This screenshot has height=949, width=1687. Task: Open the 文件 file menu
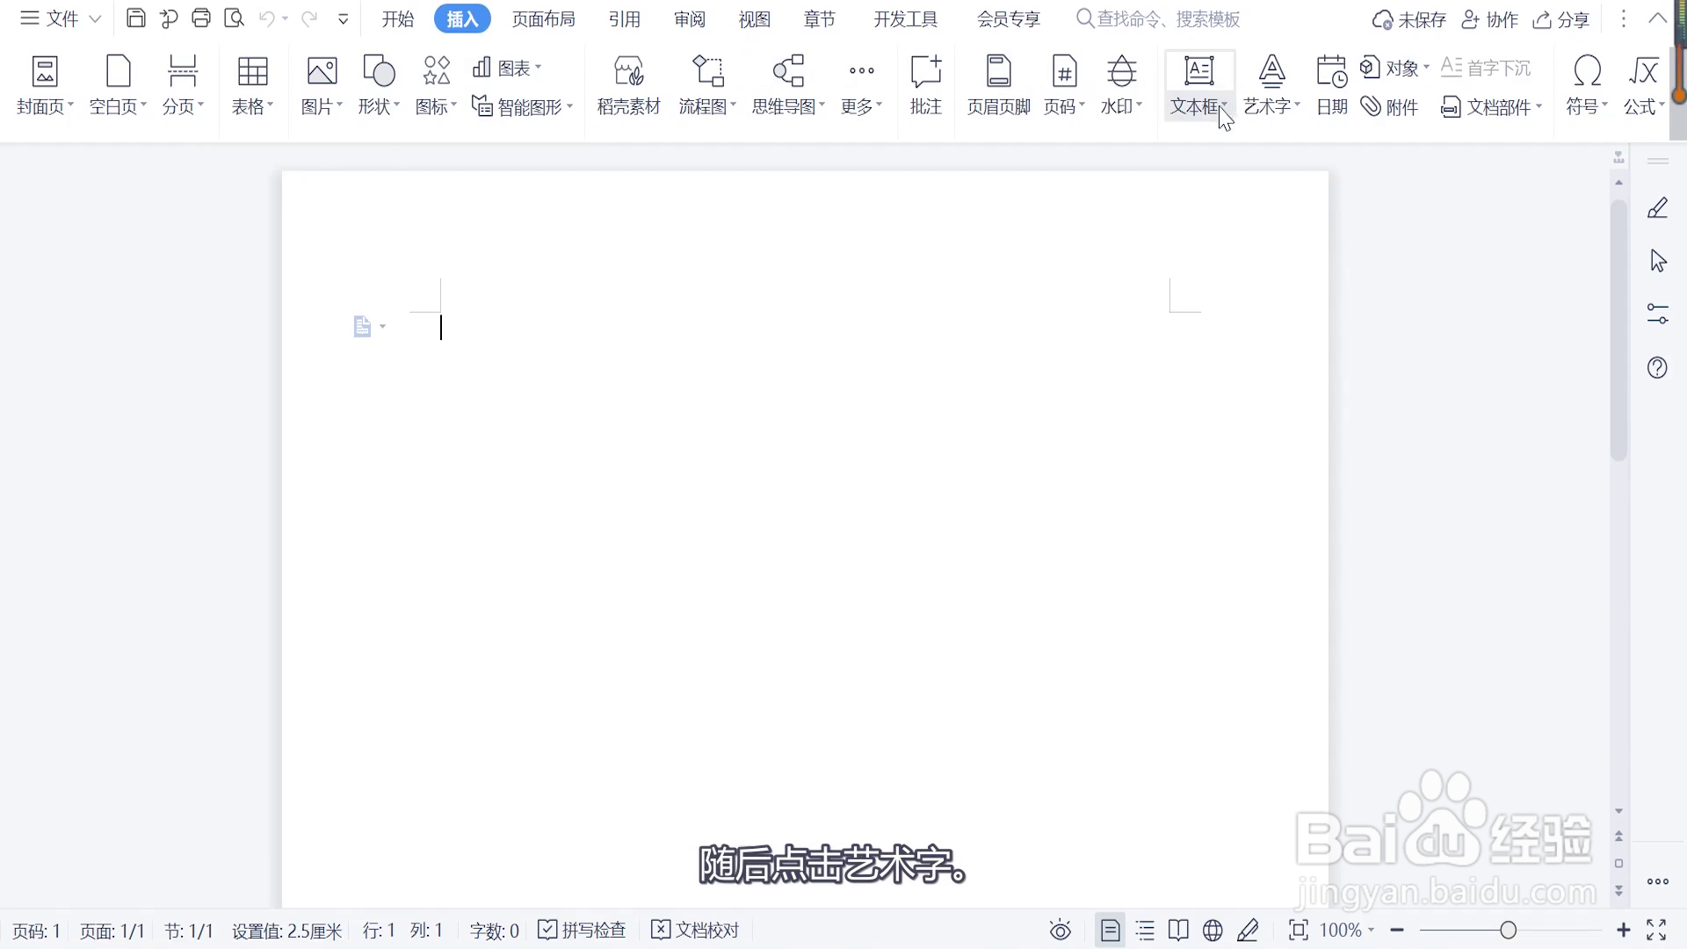(x=61, y=18)
